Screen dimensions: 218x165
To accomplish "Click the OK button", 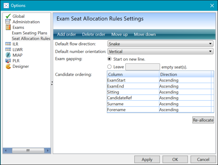I will coord(175,159).
